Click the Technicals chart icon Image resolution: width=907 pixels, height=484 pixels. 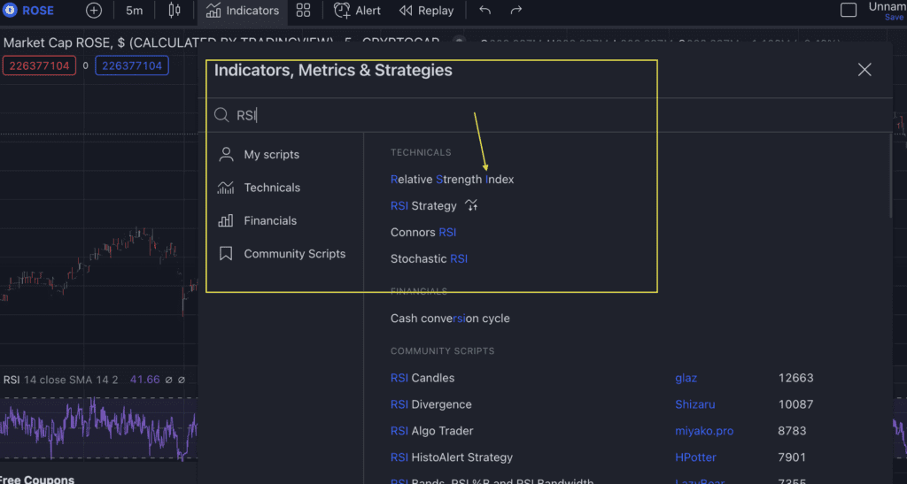coord(226,188)
